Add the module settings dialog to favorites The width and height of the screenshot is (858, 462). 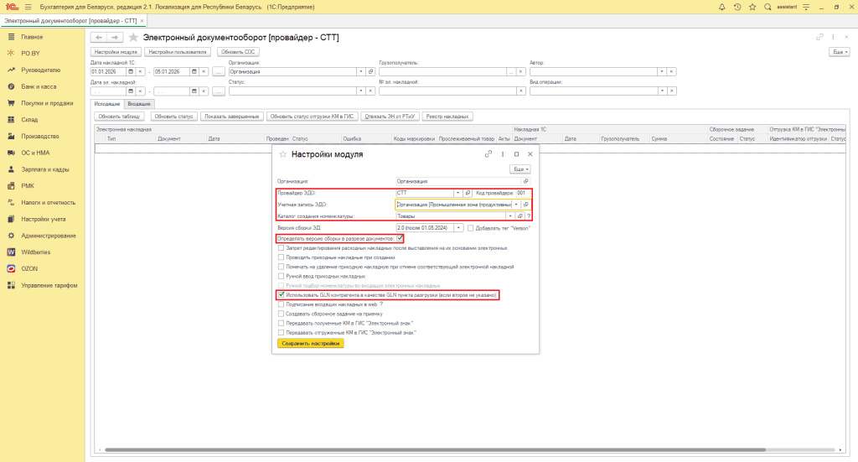pyautogui.click(x=282, y=155)
